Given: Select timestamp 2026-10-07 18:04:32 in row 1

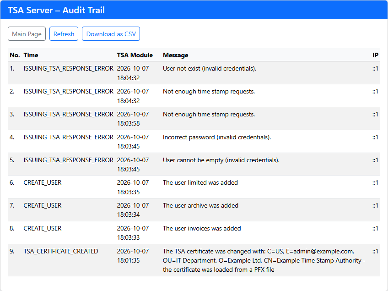Looking at the screenshot, I should (133, 73).
